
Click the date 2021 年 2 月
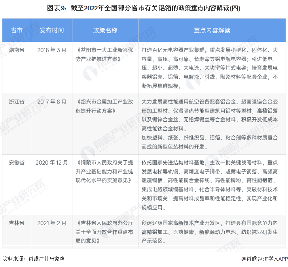pyautogui.click(x=51, y=223)
